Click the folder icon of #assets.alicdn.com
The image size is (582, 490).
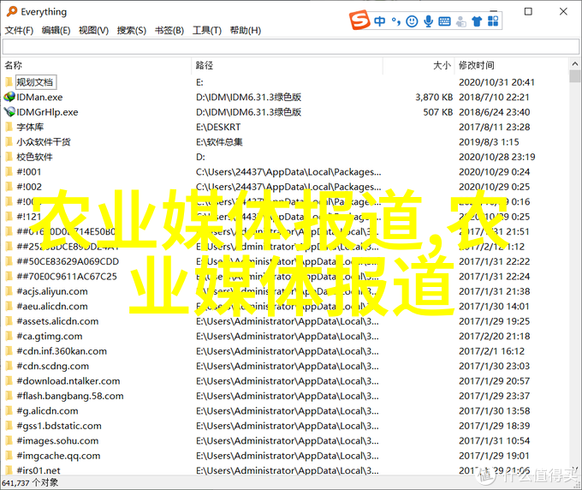click(9, 321)
